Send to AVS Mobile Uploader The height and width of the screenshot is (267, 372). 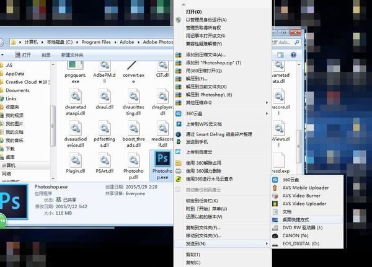pos(307,188)
